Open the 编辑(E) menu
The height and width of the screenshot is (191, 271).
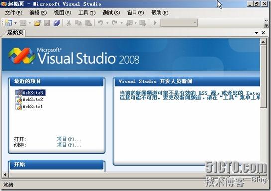(38, 13)
